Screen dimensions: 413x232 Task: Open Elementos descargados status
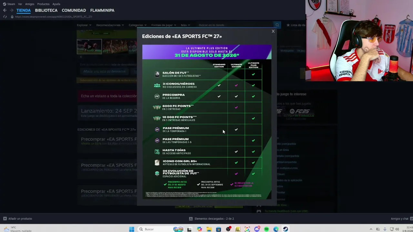tap(214, 219)
